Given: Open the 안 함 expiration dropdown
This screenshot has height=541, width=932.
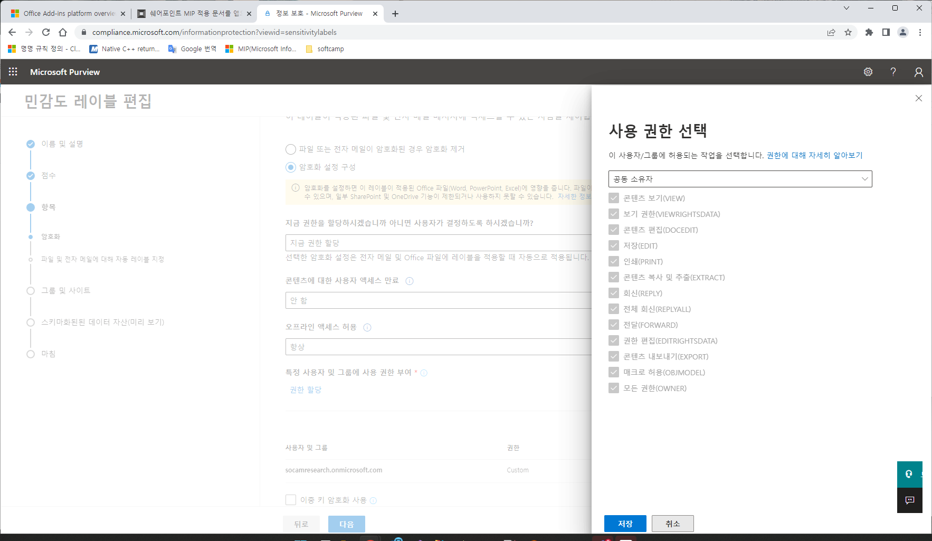Looking at the screenshot, I should click(439, 300).
